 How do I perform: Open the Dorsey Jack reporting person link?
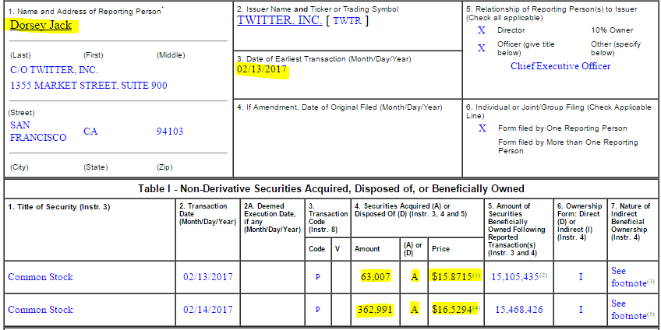click(x=41, y=25)
